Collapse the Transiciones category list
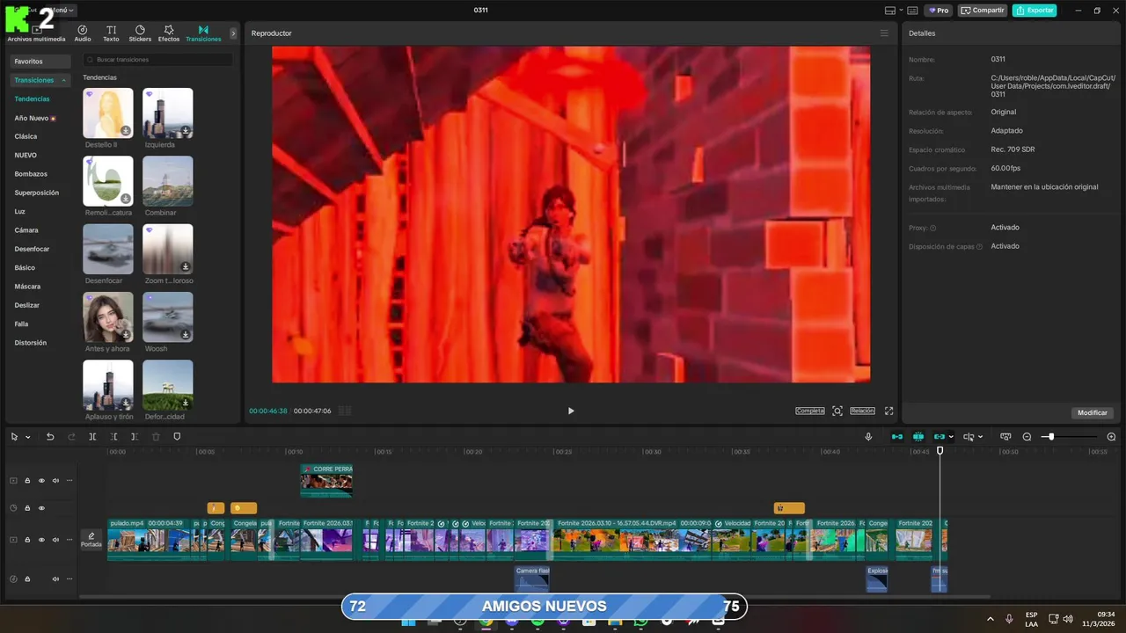Image resolution: width=1126 pixels, height=633 pixels. click(63, 80)
